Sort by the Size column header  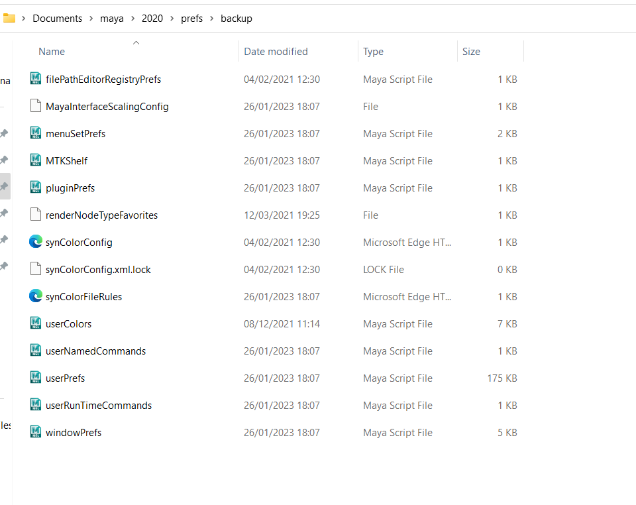pos(471,52)
